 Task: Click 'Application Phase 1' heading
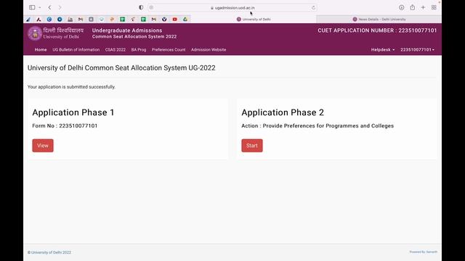point(73,112)
